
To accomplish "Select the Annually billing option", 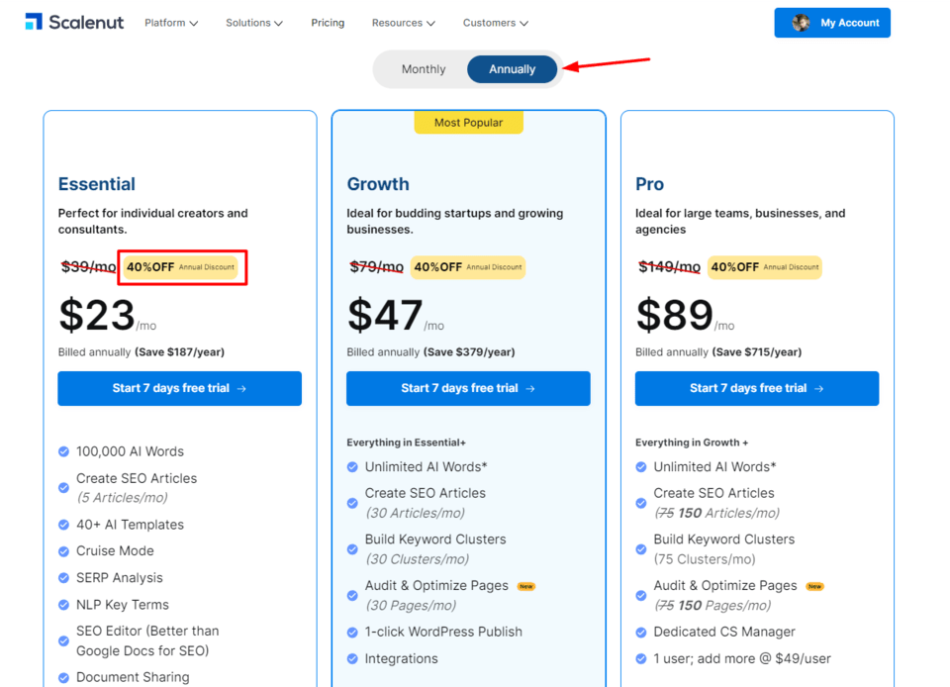I will [x=512, y=69].
